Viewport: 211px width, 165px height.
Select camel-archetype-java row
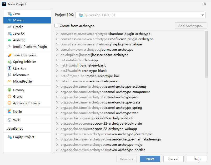tap(129, 97)
